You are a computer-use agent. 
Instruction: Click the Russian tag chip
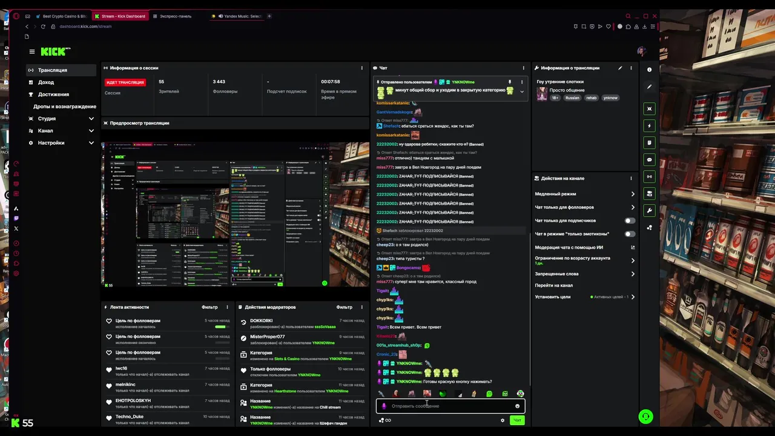pyautogui.click(x=572, y=97)
